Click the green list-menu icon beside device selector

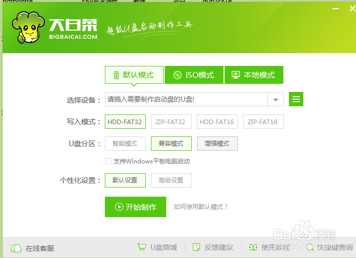(x=296, y=99)
